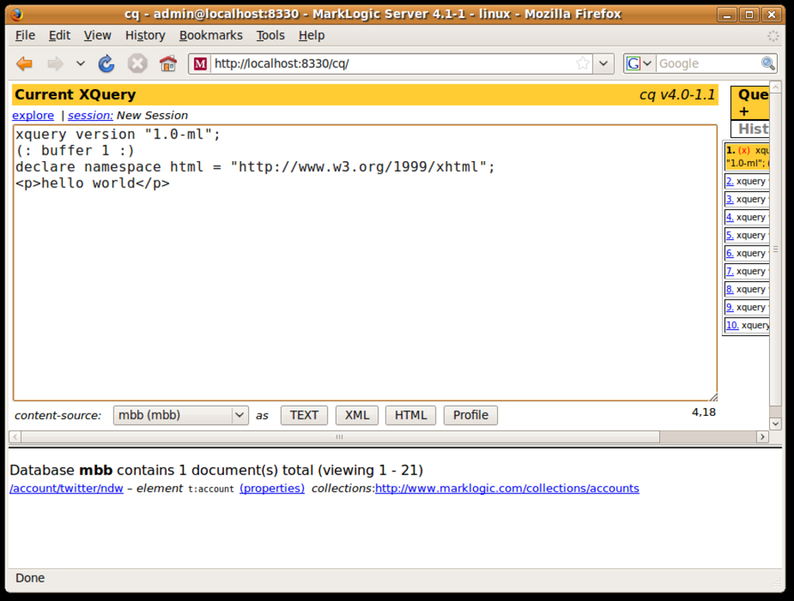Click the Firefox back arrow button
The height and width of the screenshot is (601, 794).
pos(24,64)
